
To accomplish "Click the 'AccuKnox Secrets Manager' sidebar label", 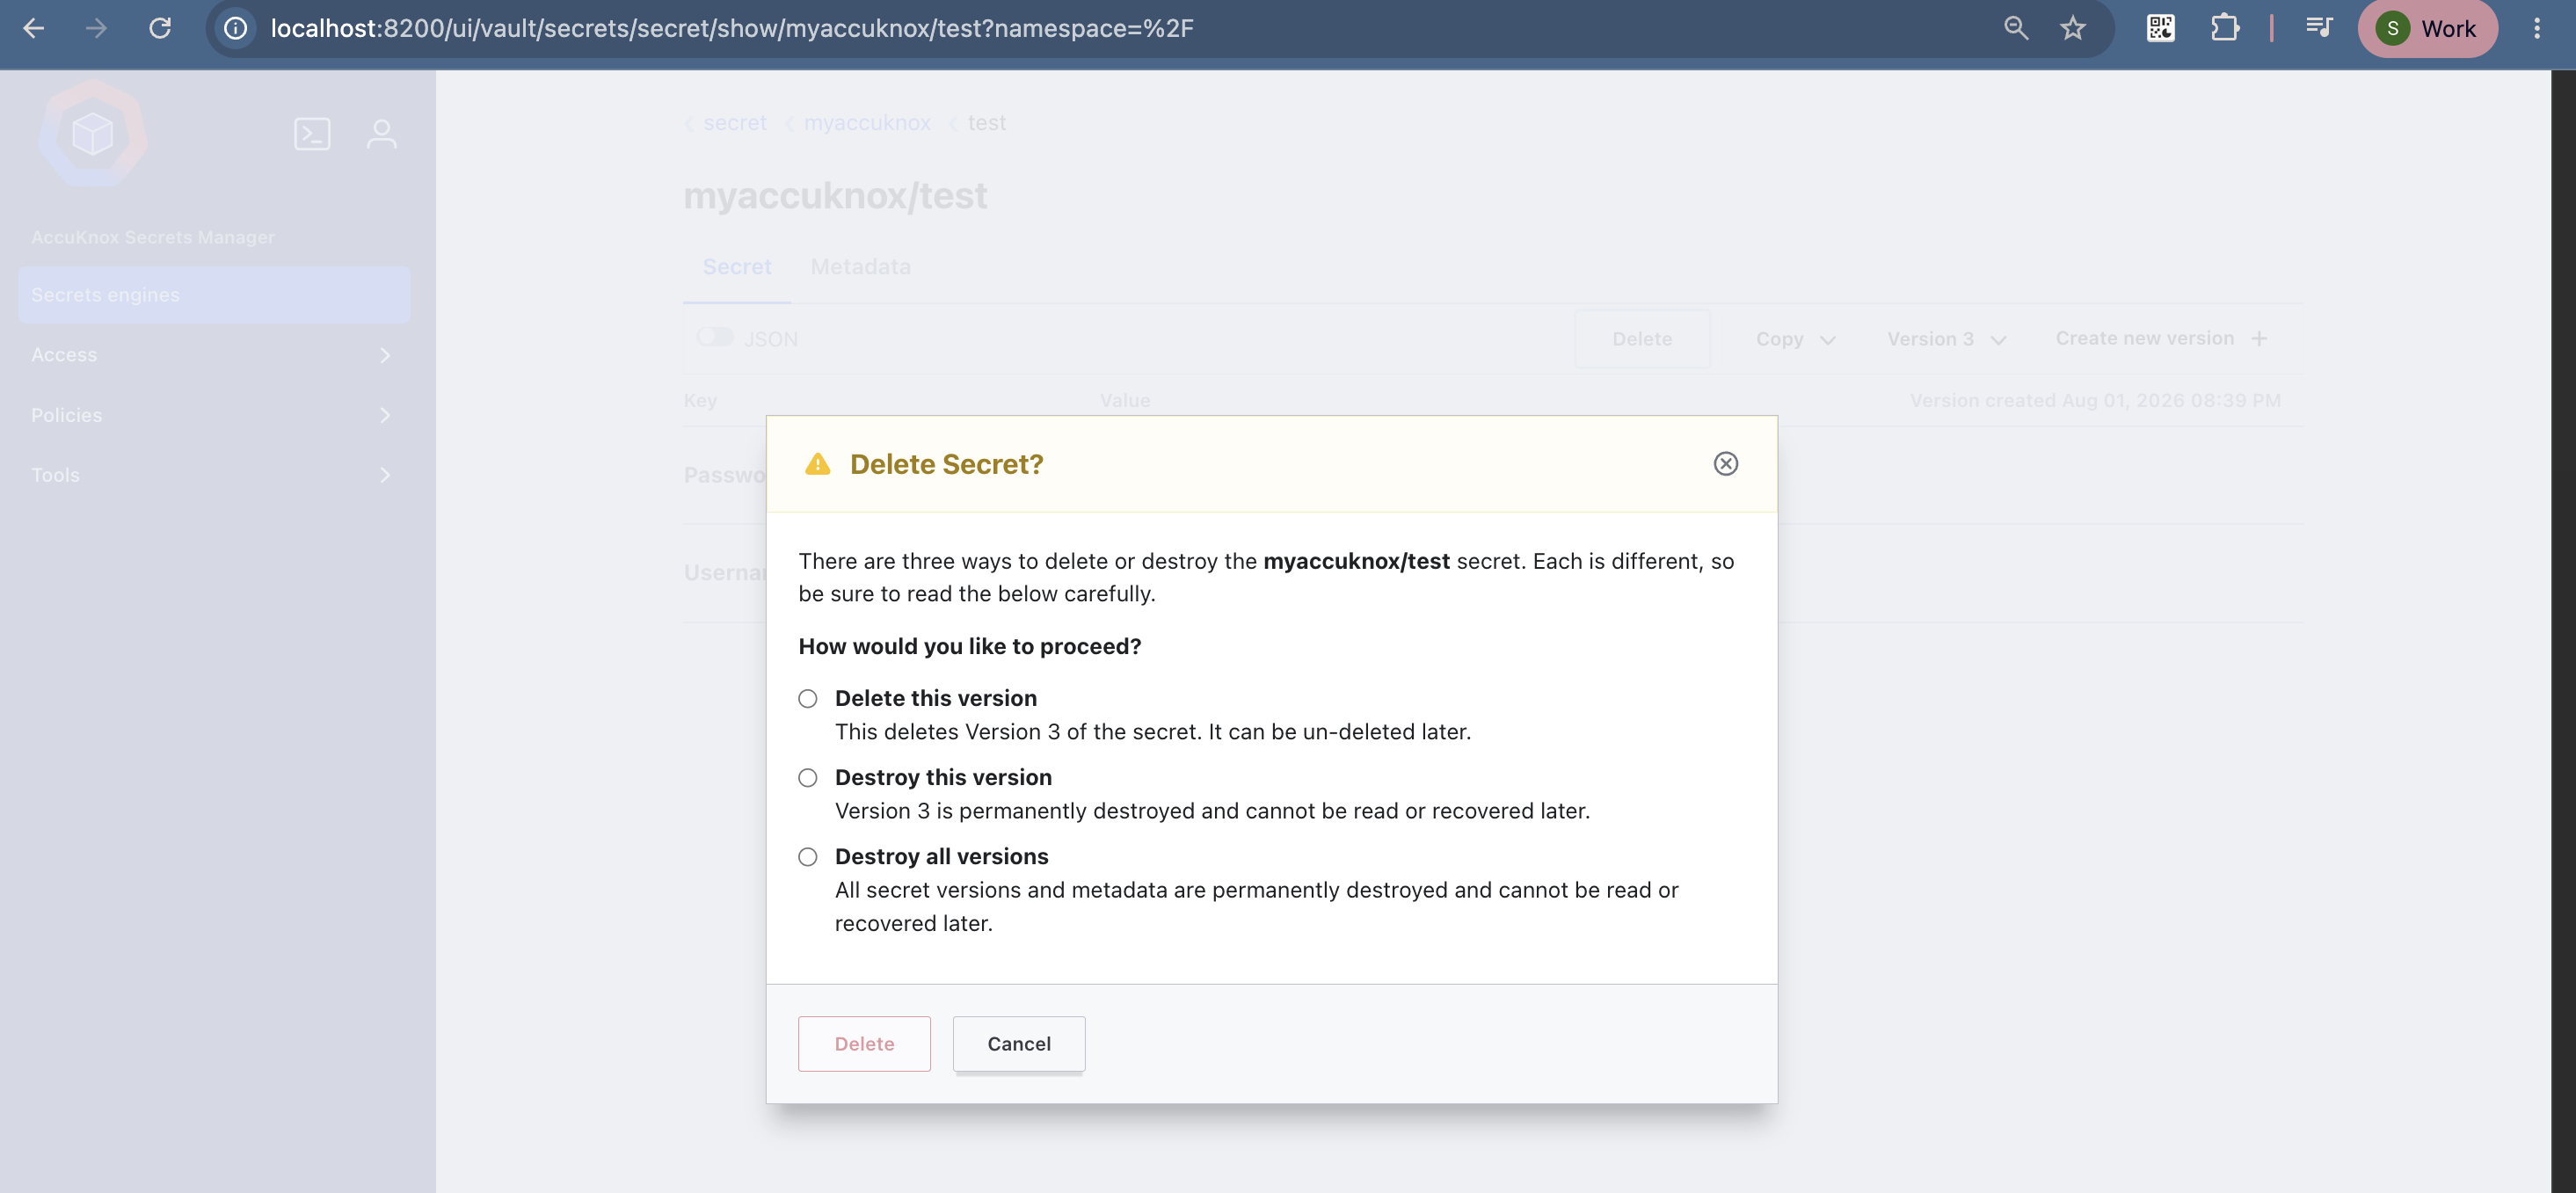I will 153,238.
